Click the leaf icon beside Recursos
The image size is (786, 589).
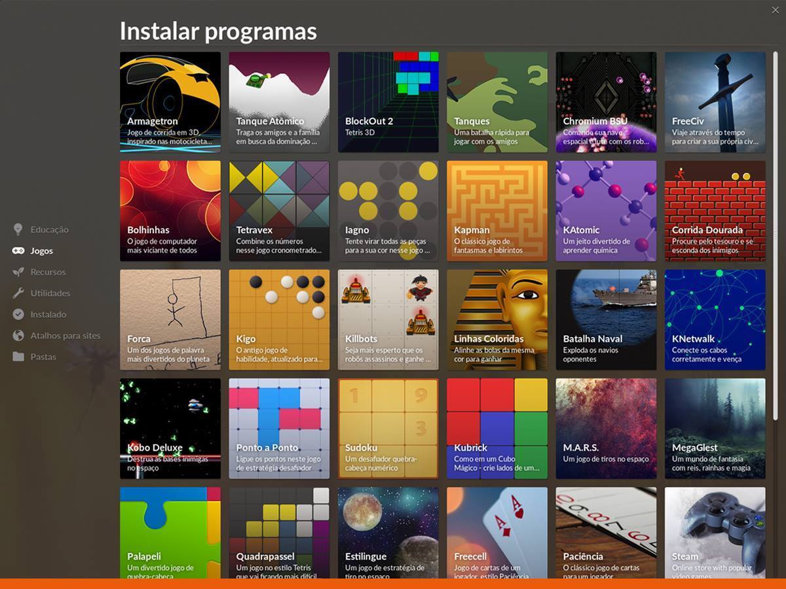click(18, 272)
